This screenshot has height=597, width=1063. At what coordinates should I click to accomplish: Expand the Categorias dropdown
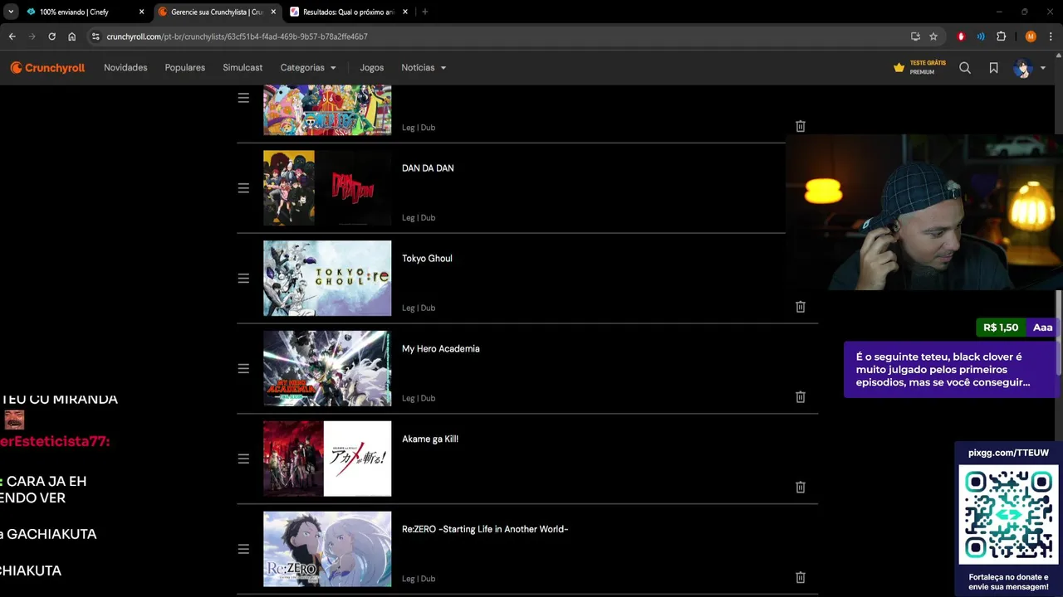(308, 68)
